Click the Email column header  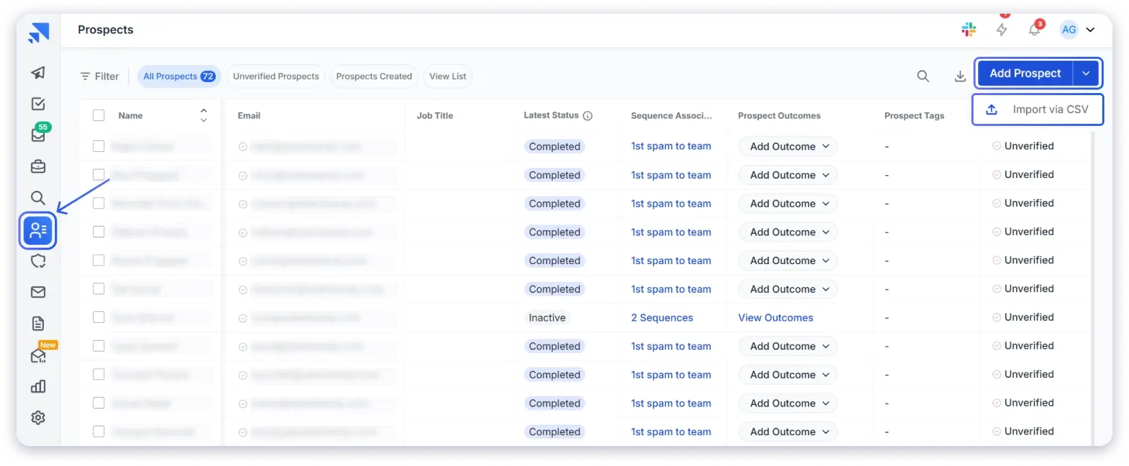(249, 116)
